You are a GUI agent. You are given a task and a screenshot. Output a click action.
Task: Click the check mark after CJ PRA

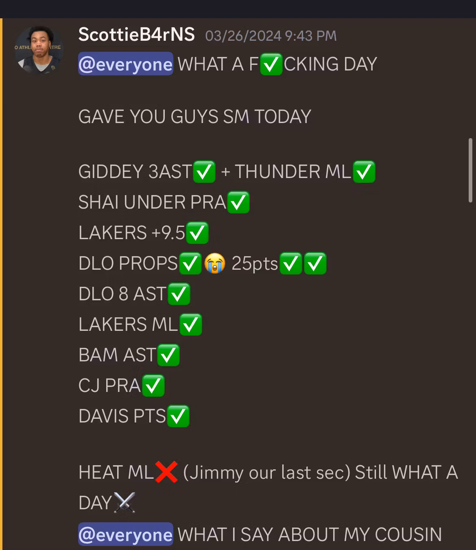click(x=153, y=385)
